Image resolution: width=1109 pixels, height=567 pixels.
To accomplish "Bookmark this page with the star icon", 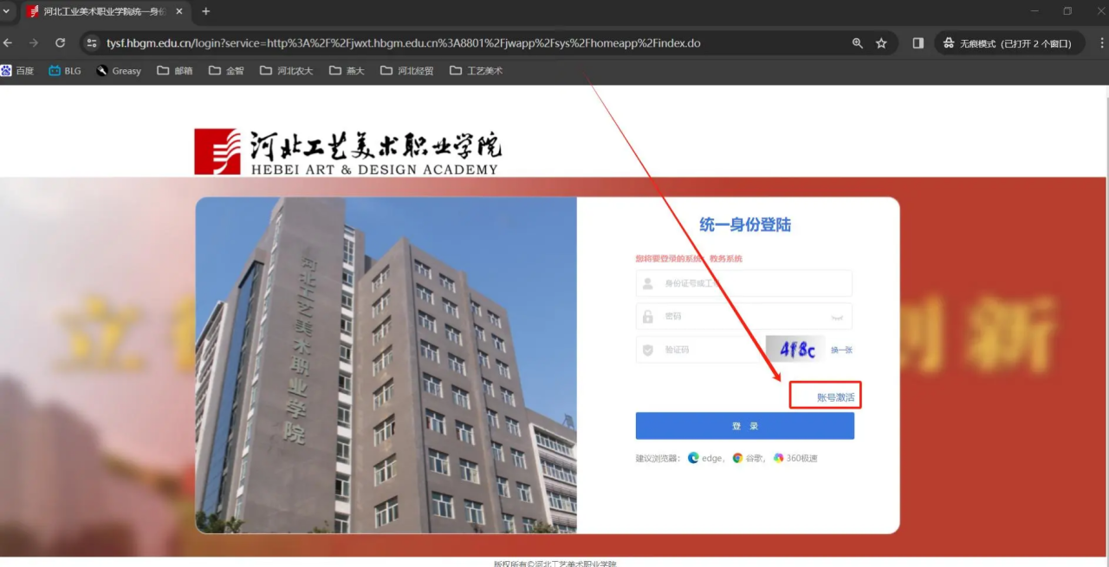I will click(x=881, y=43).
